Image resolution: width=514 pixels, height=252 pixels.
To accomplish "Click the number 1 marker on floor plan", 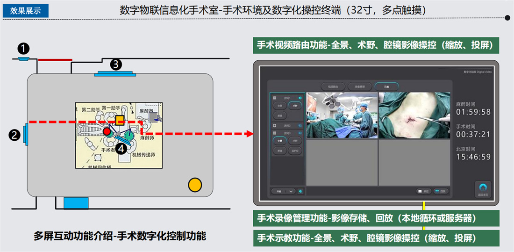I will 23,48.
